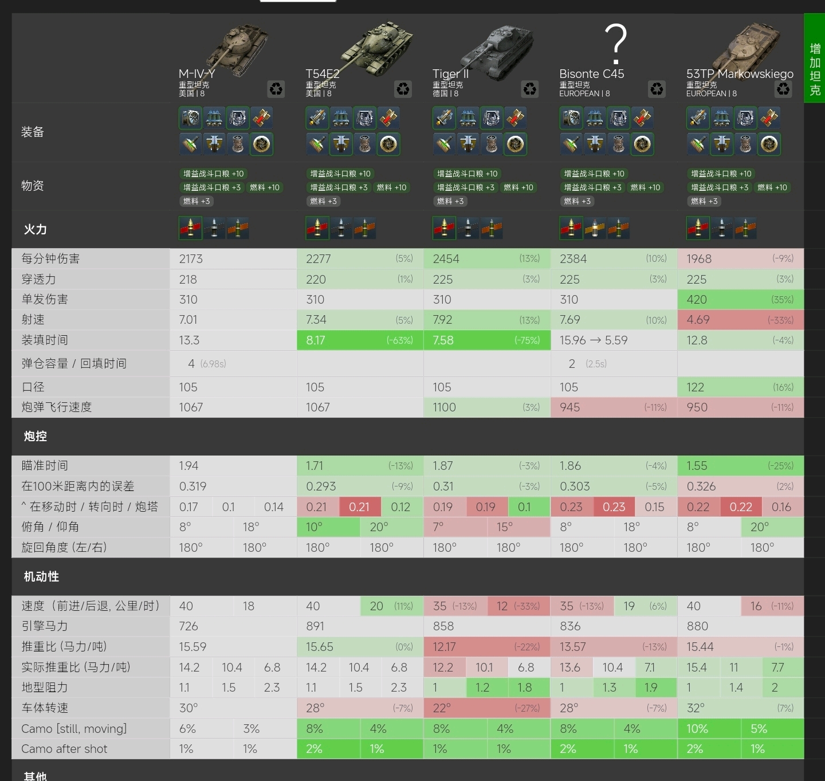Image resolution: width=825 pixels, height=781 pixels.
Task: Toggle spring suspension equipment for Bisonte C45
Action: (x=618, y=144)
